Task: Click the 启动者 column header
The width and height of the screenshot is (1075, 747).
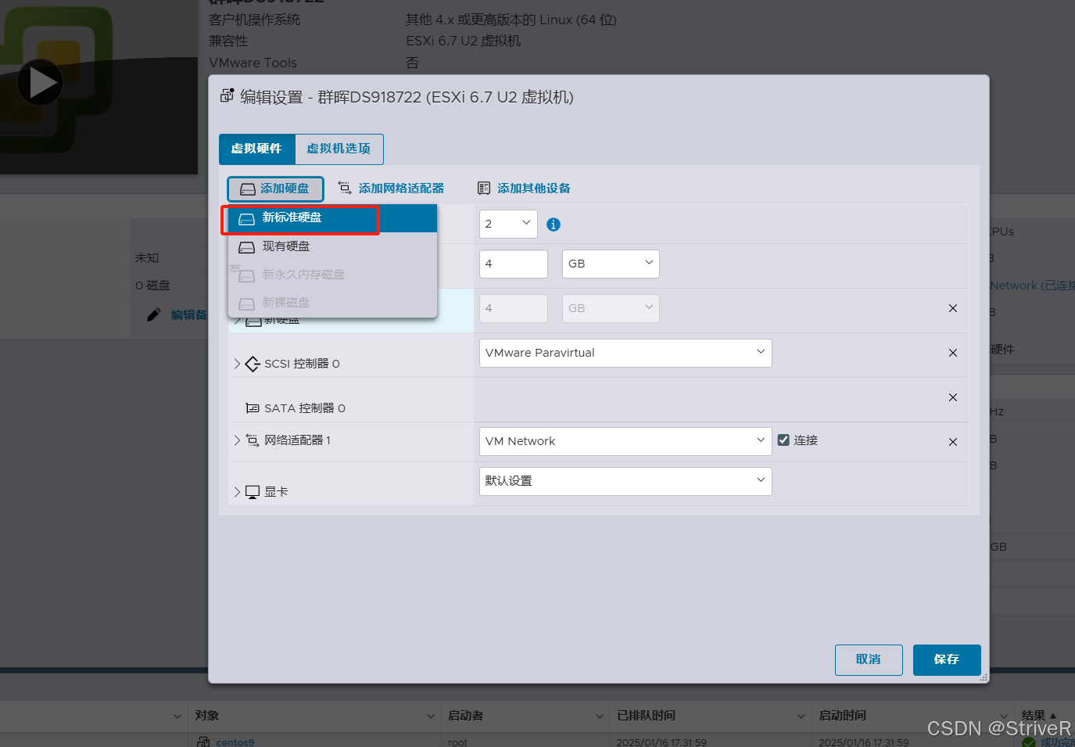Action: (466, 716)
